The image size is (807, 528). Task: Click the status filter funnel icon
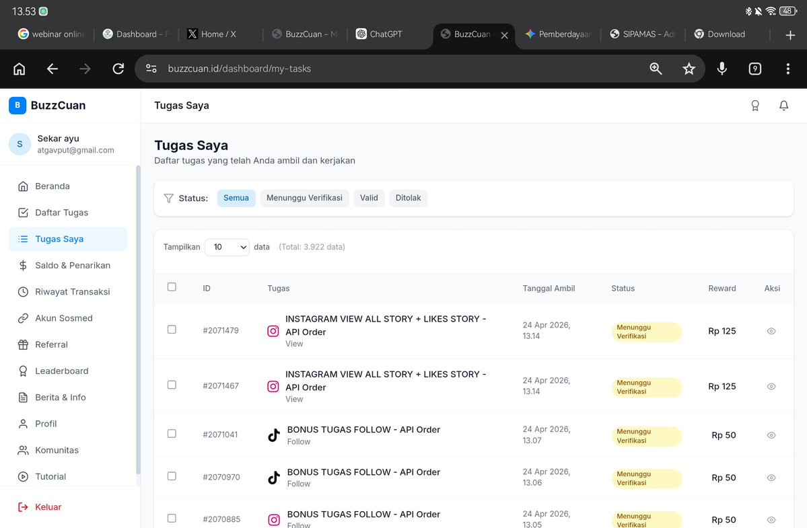(168, 198)
